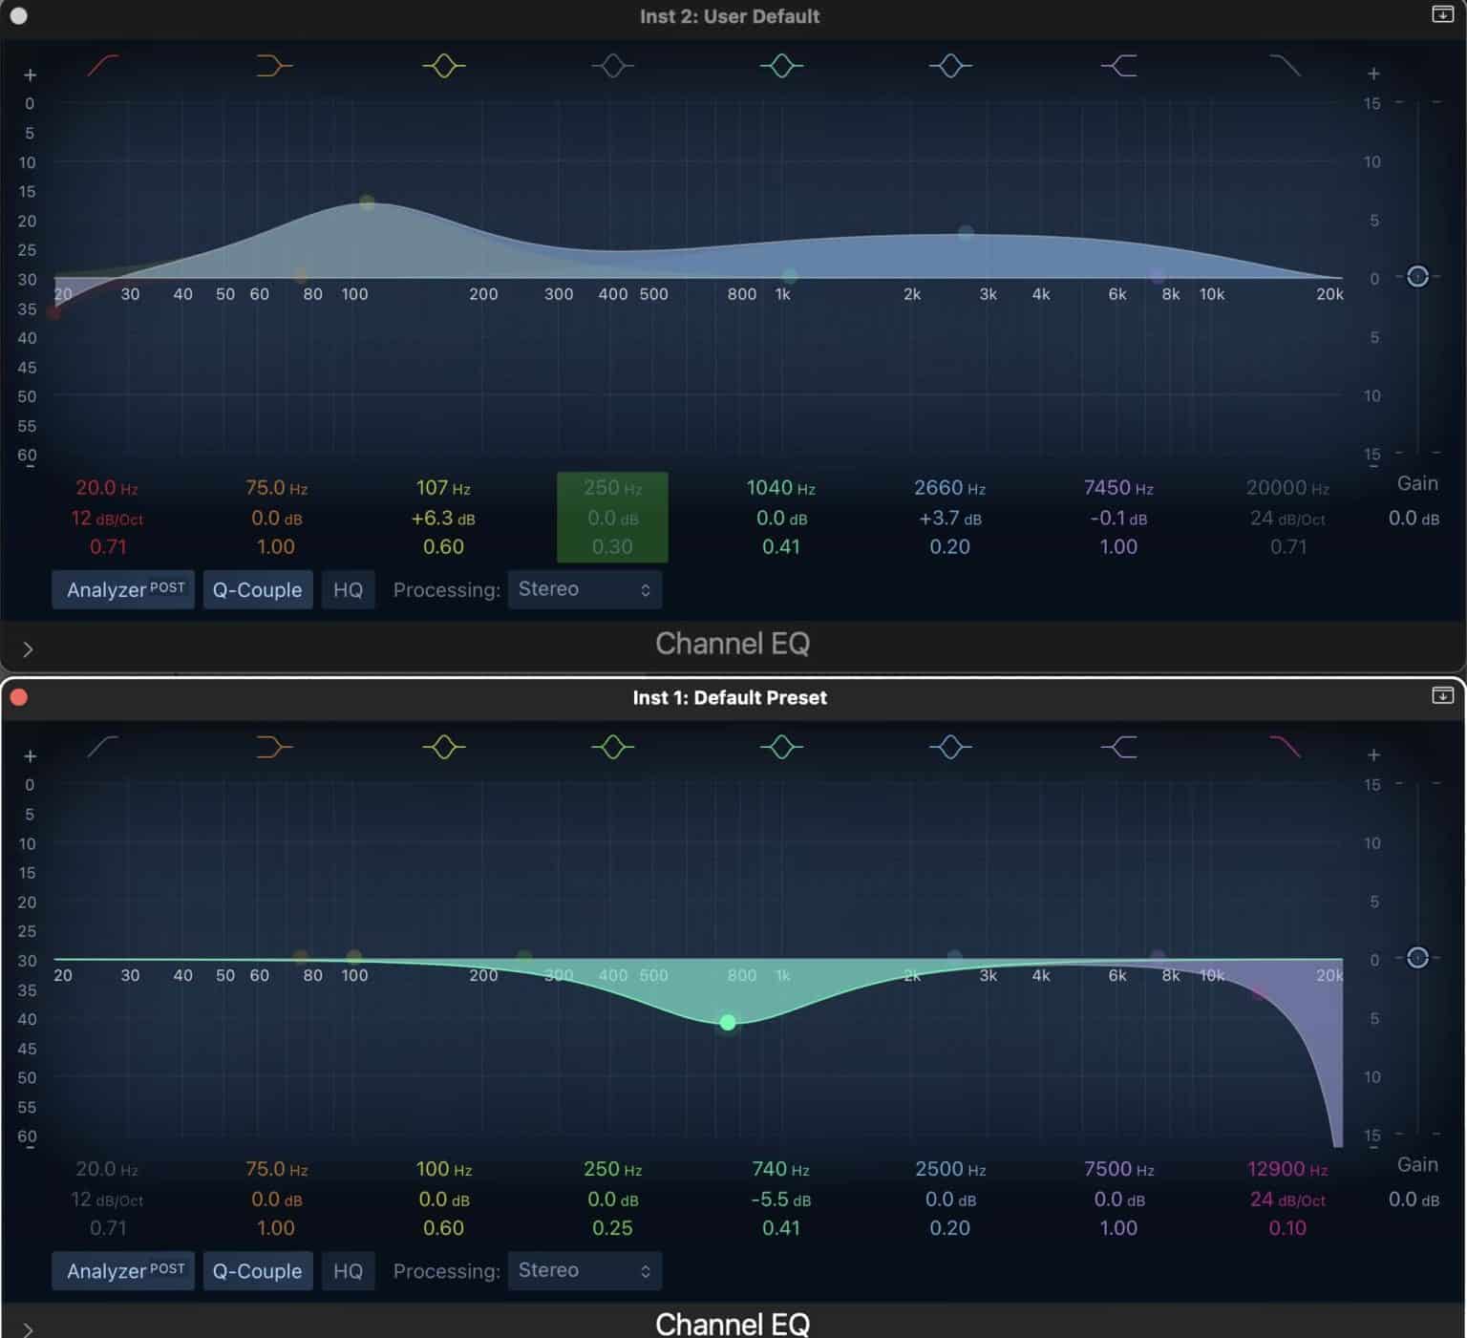Select the teal peak band icon in upper EQ

click(781, 65)
